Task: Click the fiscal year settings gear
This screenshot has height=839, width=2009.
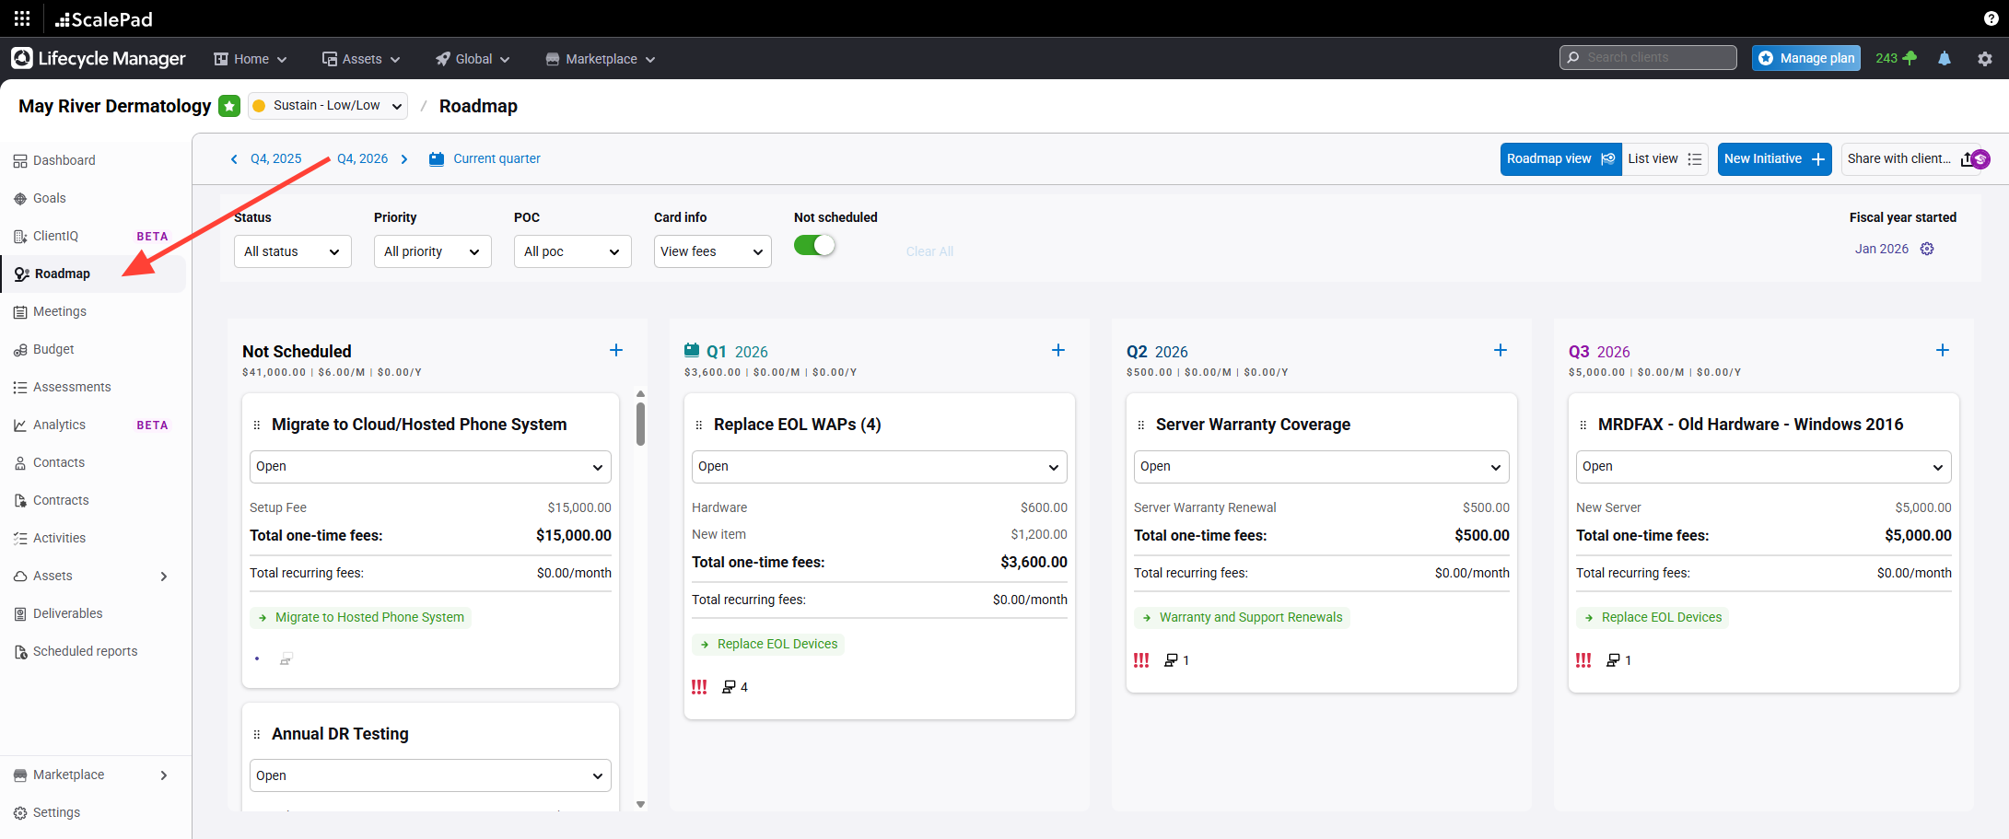Action: tap(1927, 249)
